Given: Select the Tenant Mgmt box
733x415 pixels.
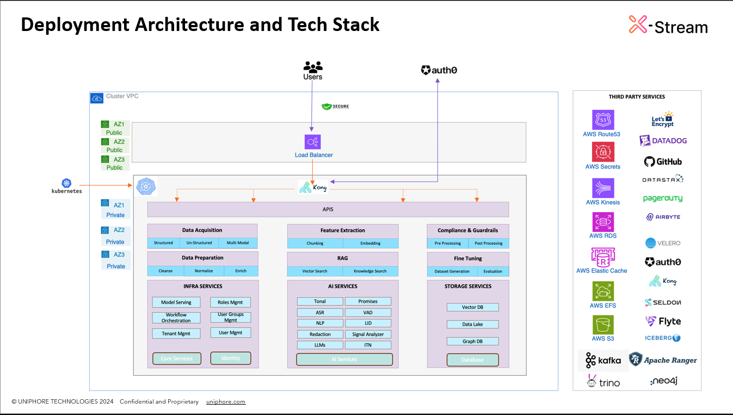Looking at the screenshot, I should 176,333.
